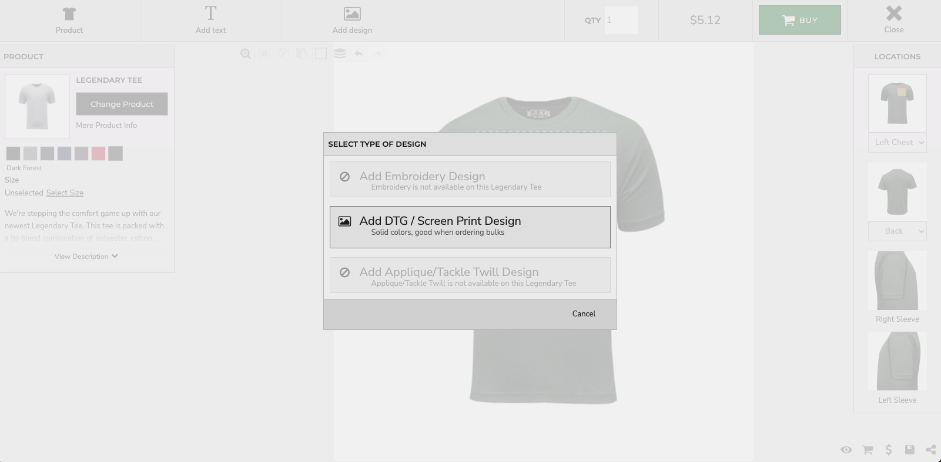Click the zoom in magnifier icon

click(x=246, y=54)
